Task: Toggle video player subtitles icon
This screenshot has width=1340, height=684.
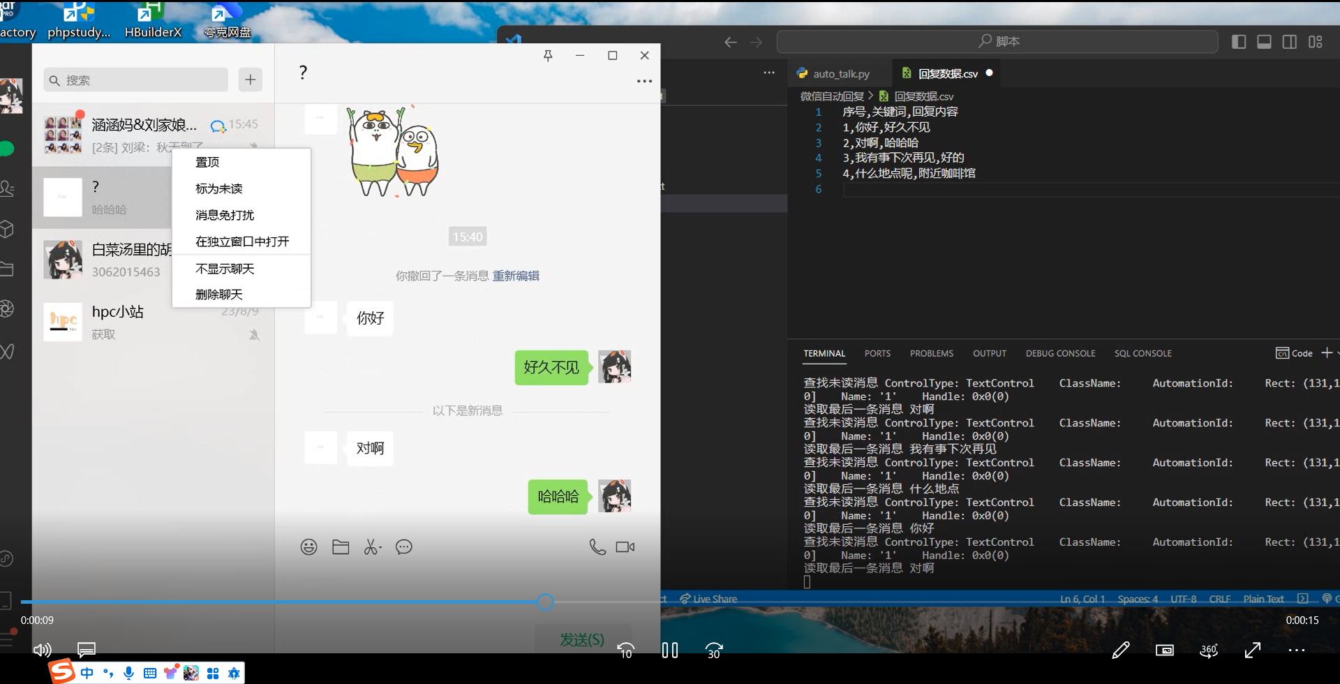Action: [87, 650]
